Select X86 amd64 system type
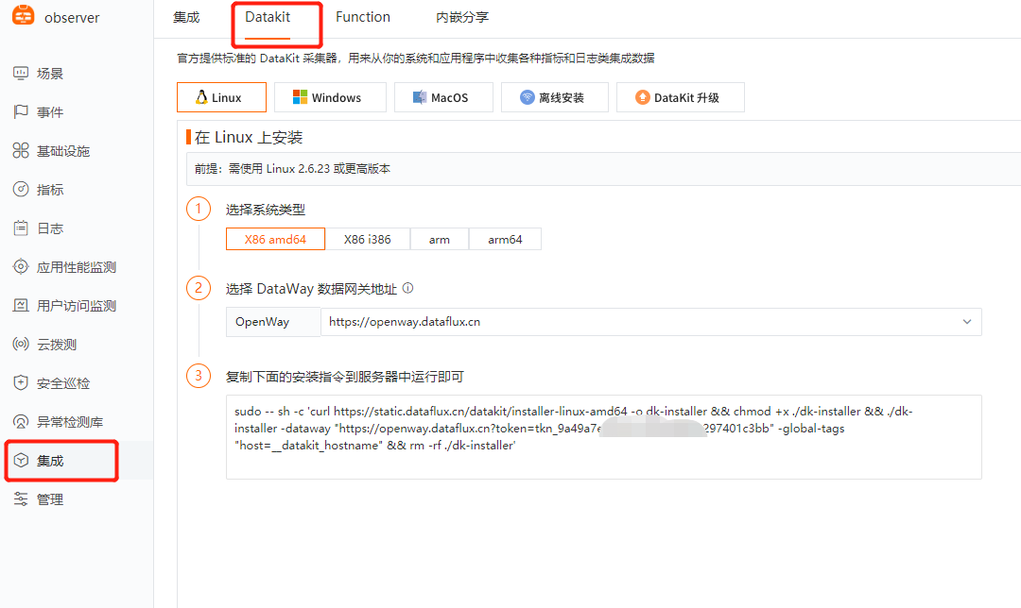The height and width of the screenshot is (608, 1021). click(x=275, y=239)
